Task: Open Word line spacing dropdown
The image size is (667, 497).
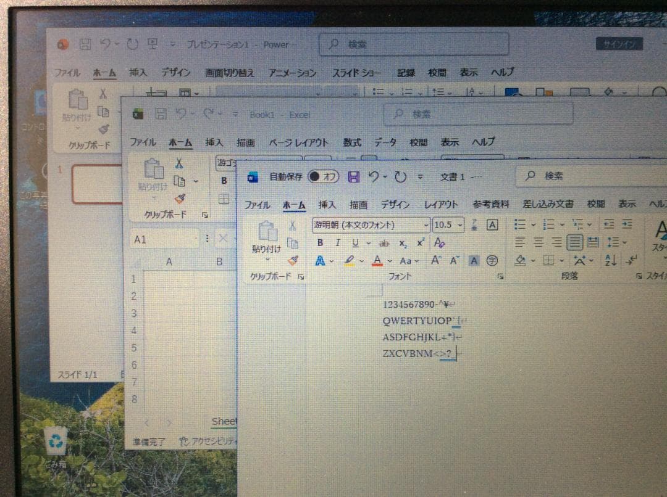Action: click(617, 242)
